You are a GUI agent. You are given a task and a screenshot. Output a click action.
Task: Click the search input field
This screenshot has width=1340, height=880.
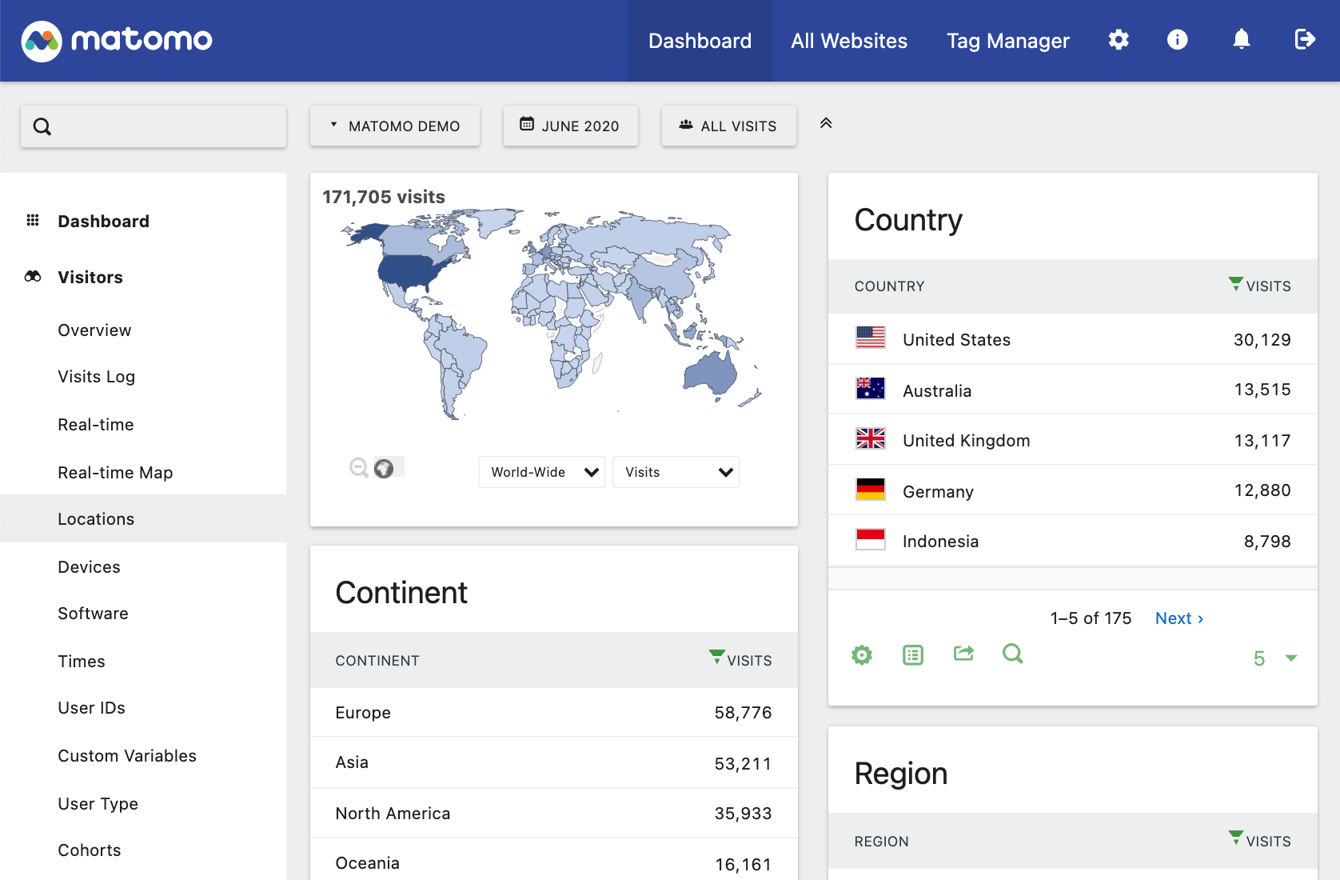[x=164, y=126]
